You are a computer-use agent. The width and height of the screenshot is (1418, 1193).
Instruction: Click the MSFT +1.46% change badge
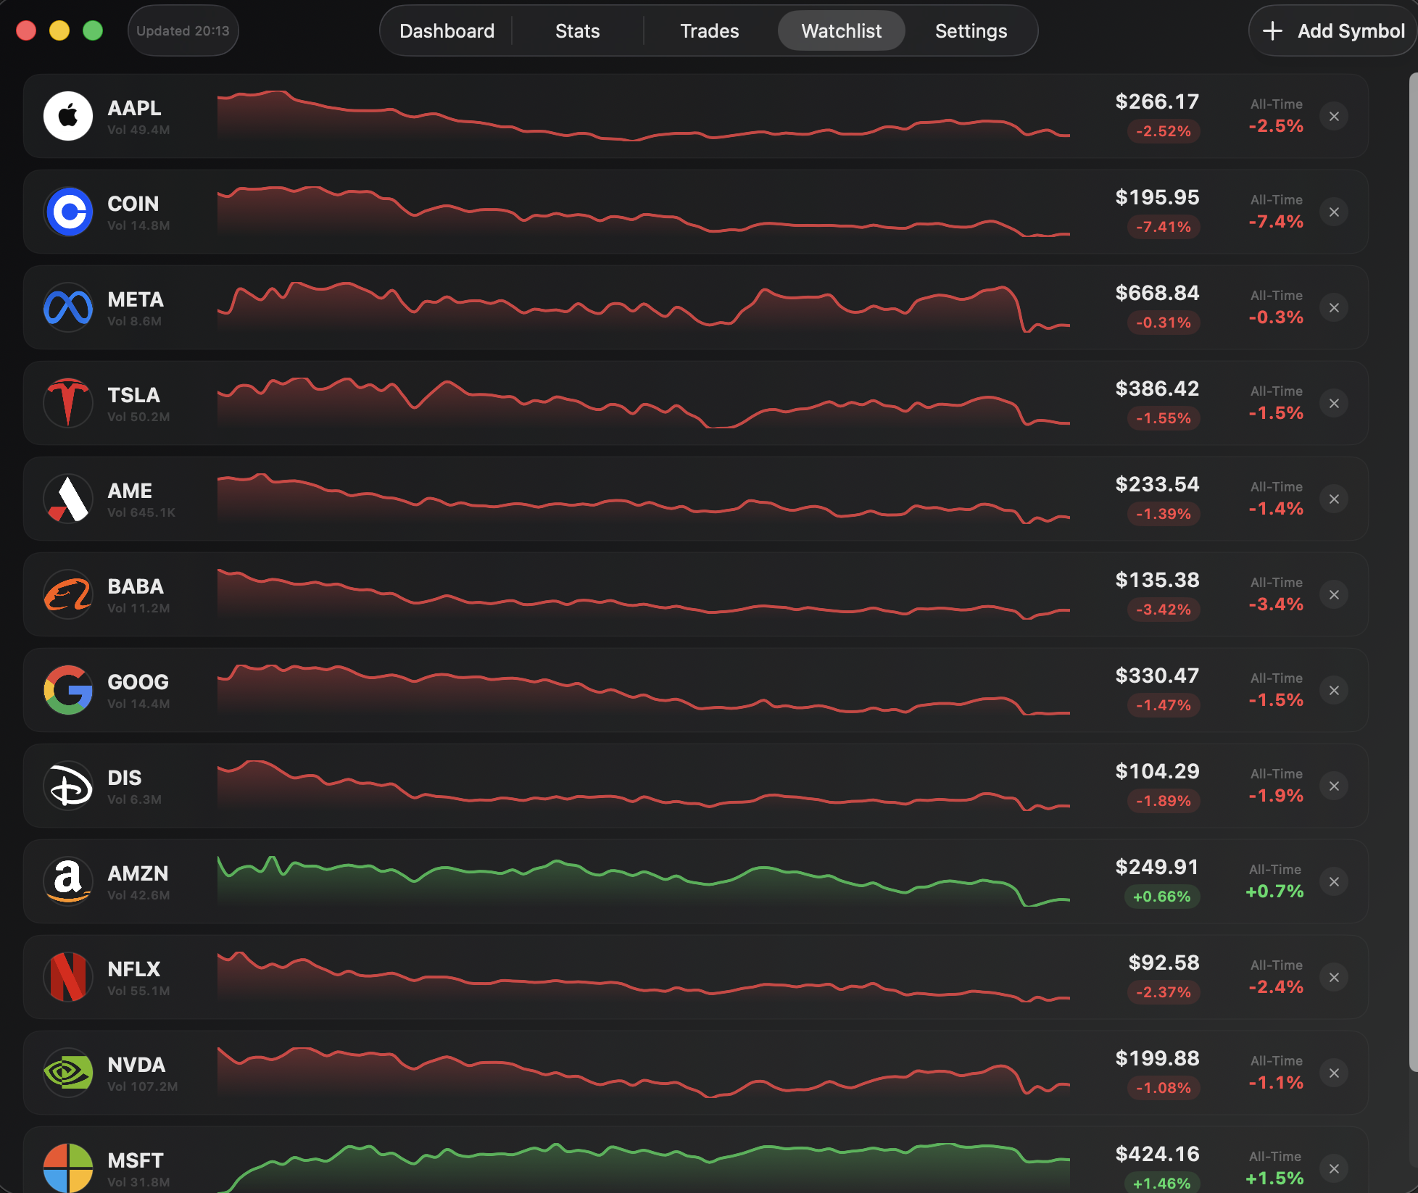pyautogui.click(x=1162, y=1183)
